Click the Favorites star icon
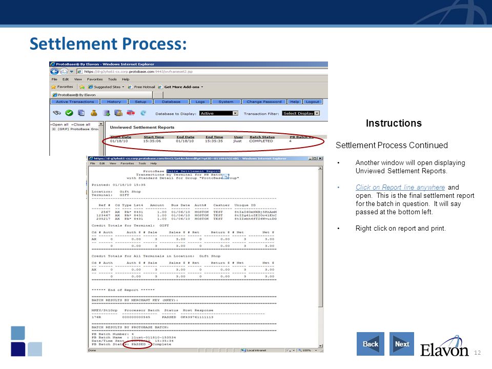Viewport: 492px width, 369px height. point(53,87)
